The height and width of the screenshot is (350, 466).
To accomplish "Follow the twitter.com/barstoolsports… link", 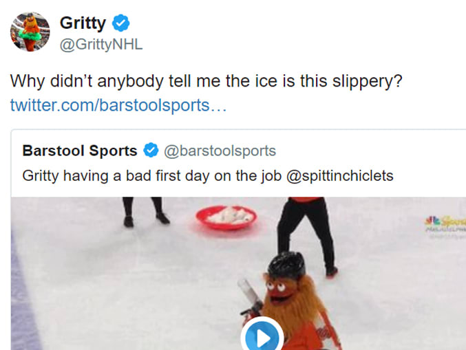I will coord(118,105).
